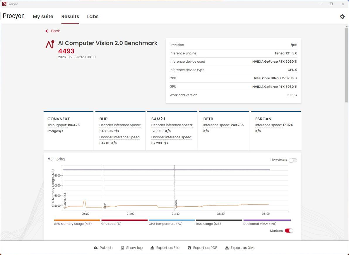Click SAM2.1 Decoder inference speed label
This screenshot has width=349, height=255.
[x=172, y=125]
